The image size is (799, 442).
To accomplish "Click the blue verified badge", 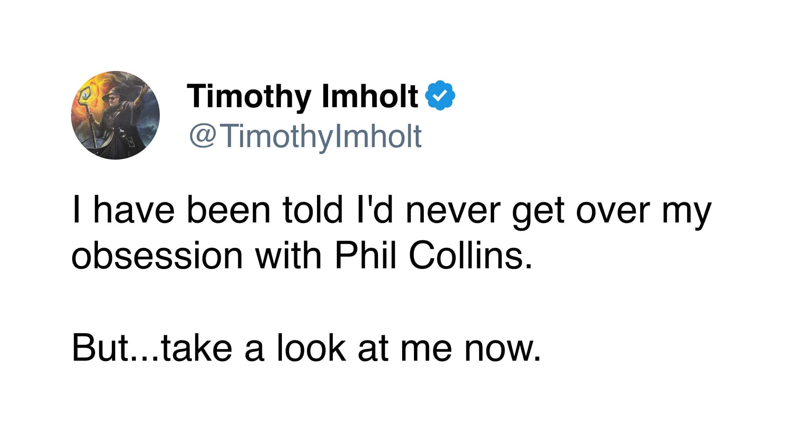I will (440, 95).
